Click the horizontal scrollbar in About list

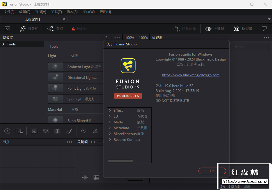(120, 161)
